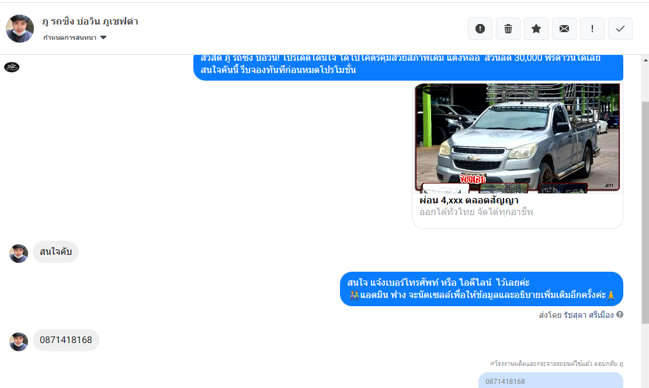
Task: Click customer's phone number message 0871418168
Action: (x=66, y=340)
